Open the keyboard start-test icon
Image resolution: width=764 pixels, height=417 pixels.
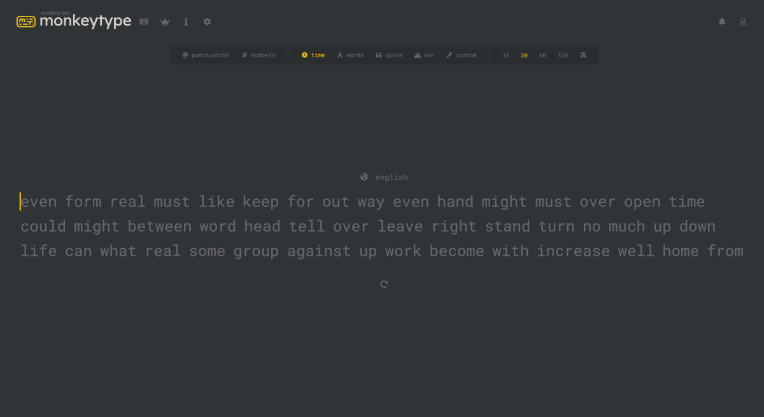(x=145, y=22)
